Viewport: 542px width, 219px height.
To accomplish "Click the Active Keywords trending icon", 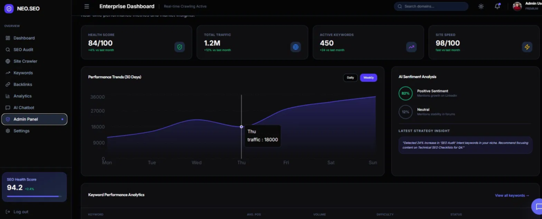I will (x=411, y=47).
